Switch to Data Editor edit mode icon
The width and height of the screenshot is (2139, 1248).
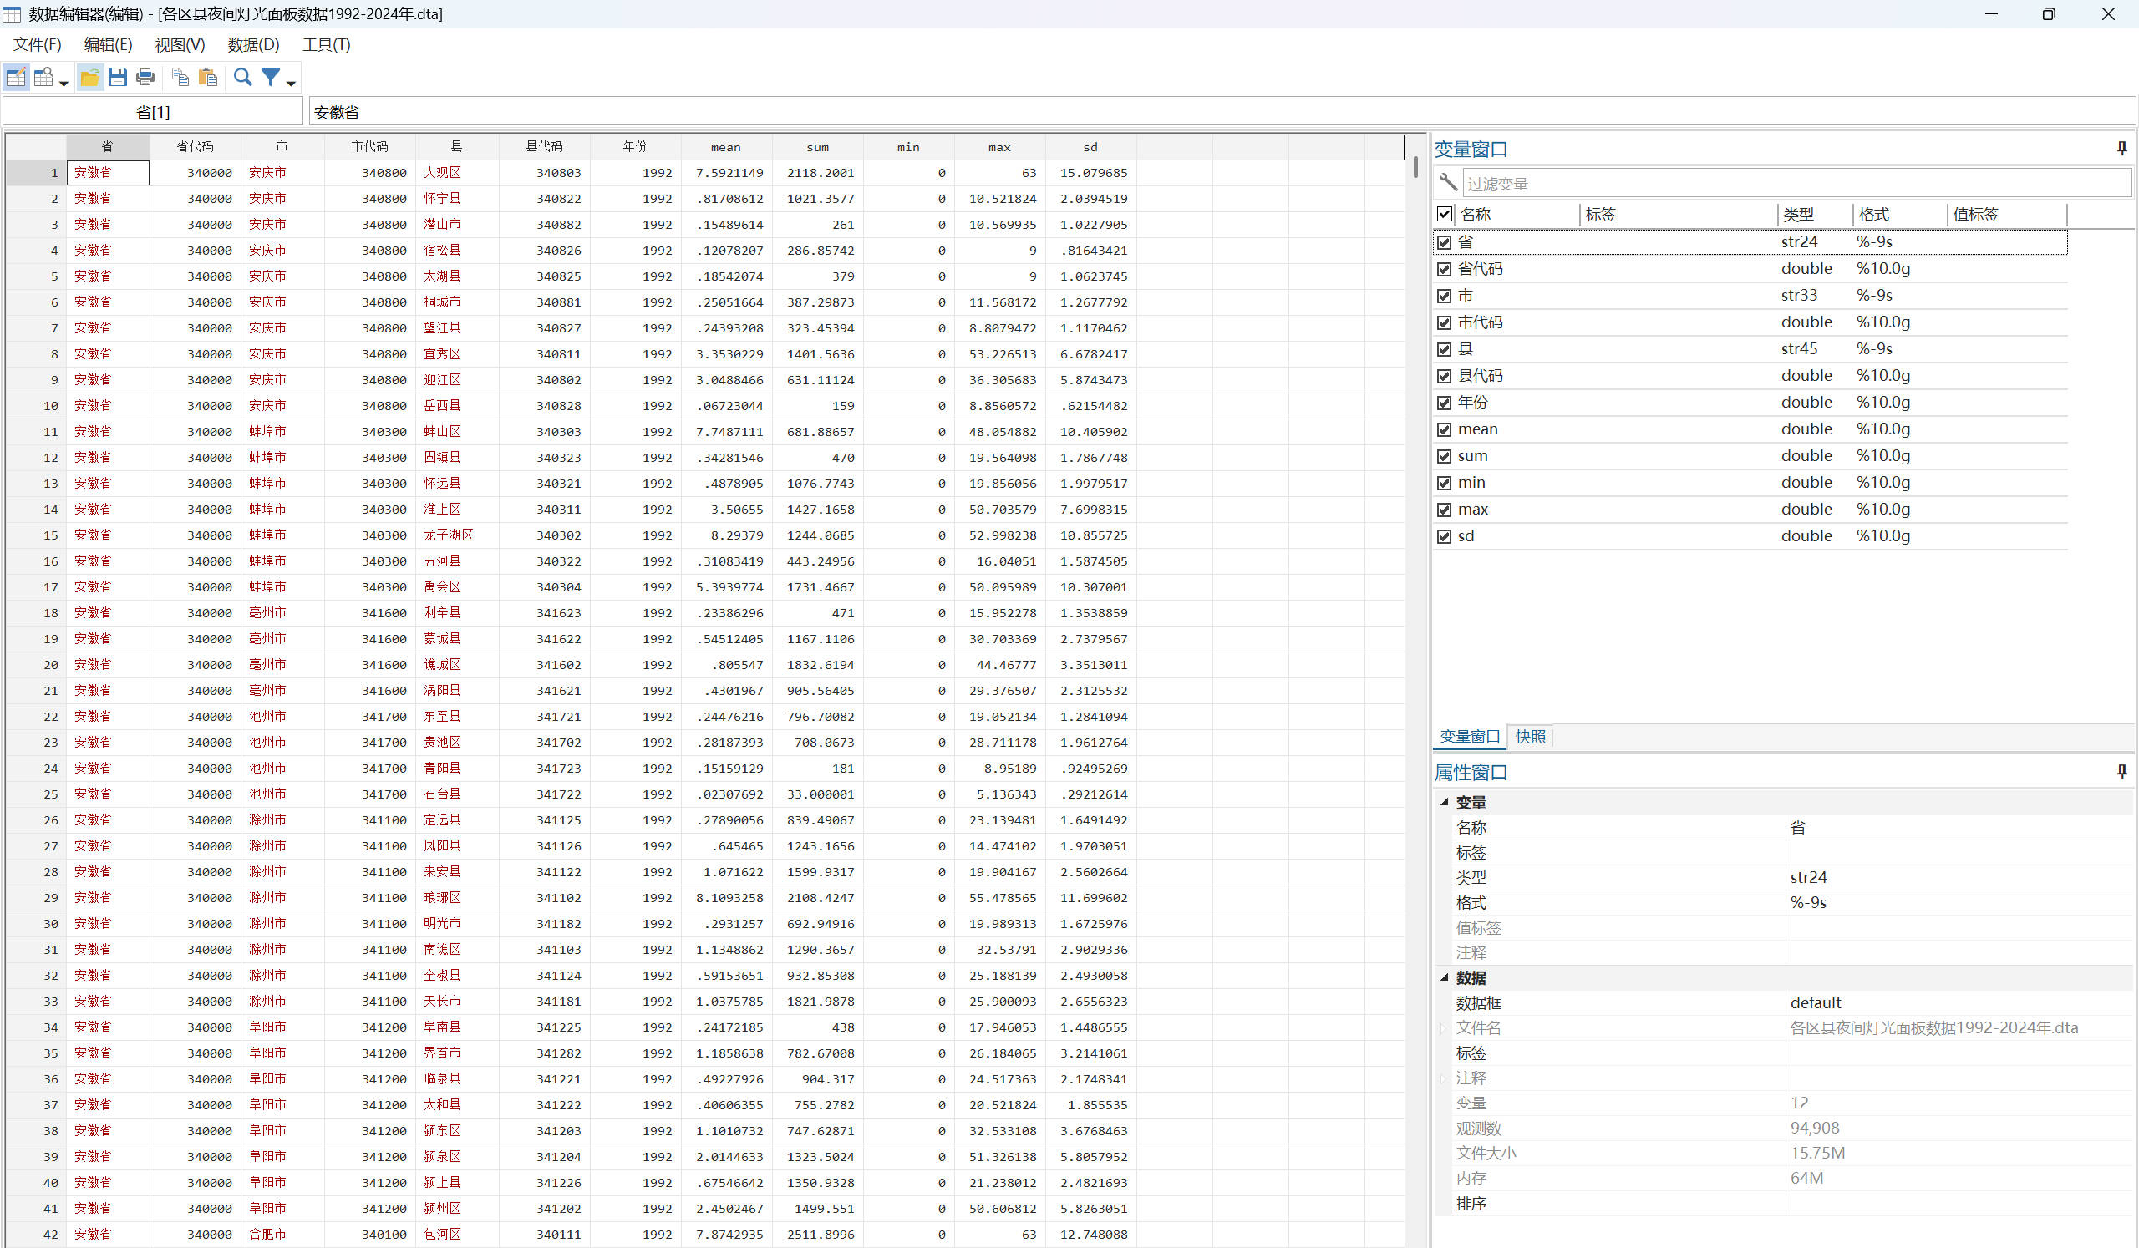pos(16,78)
